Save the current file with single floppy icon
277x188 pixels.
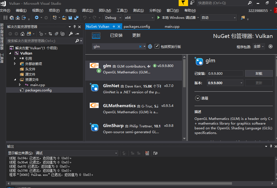click(x=70, y=18)
